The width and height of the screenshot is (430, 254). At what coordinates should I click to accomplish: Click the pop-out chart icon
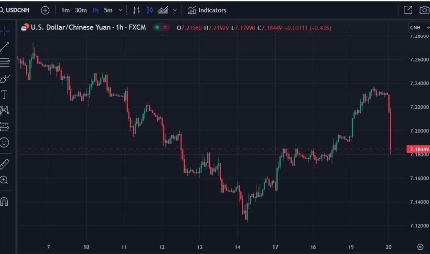click(x=408, y=10)
